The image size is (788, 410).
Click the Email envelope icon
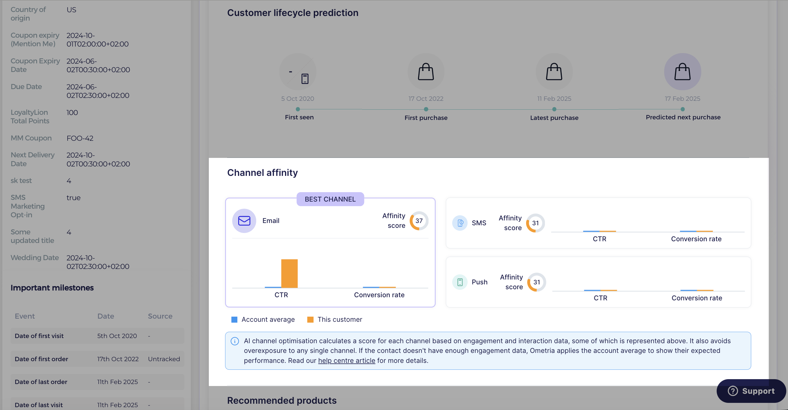[244, 221]
